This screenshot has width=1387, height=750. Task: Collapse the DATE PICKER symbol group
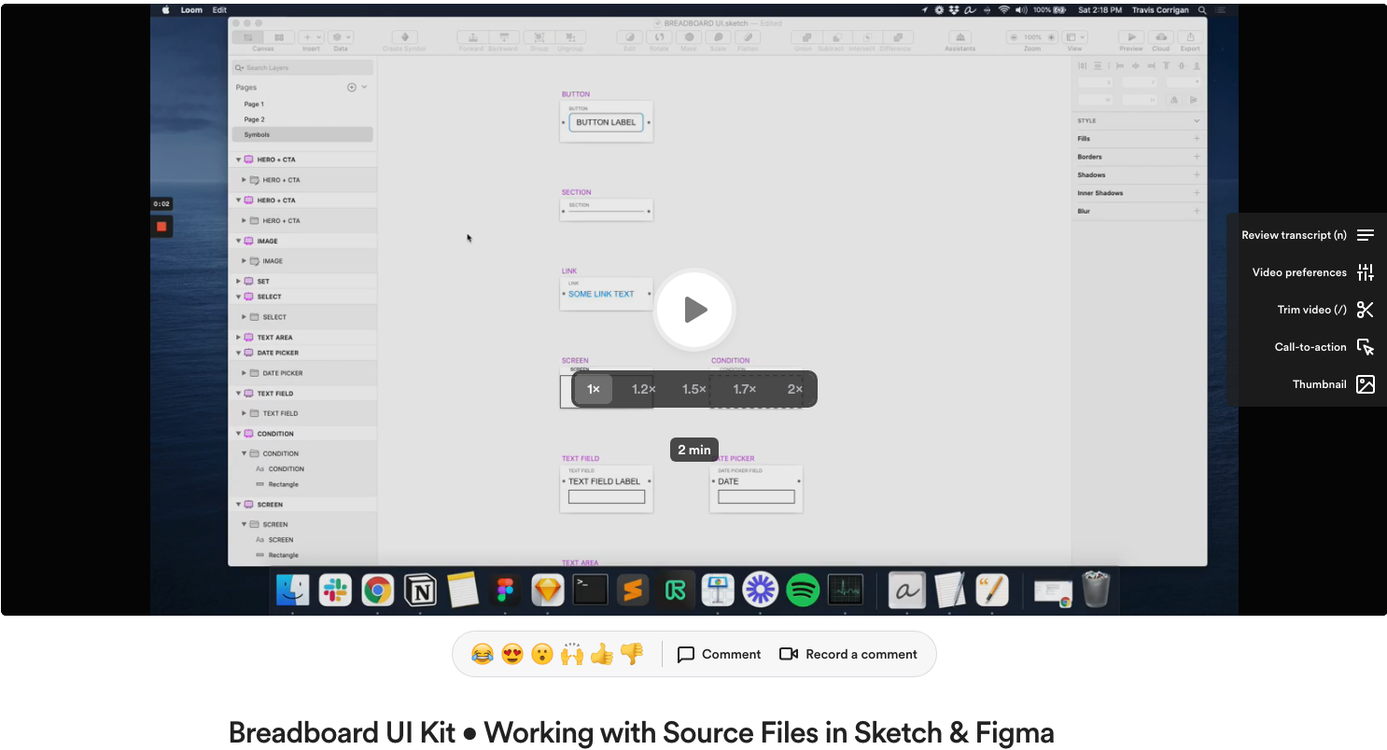click(239, 353)
